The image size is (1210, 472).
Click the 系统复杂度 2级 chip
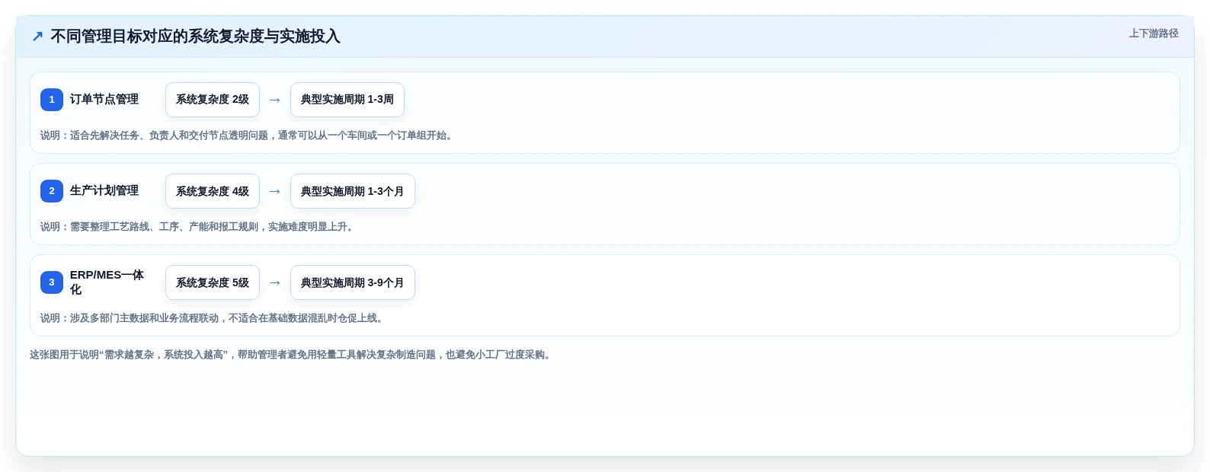click(213, 100)
